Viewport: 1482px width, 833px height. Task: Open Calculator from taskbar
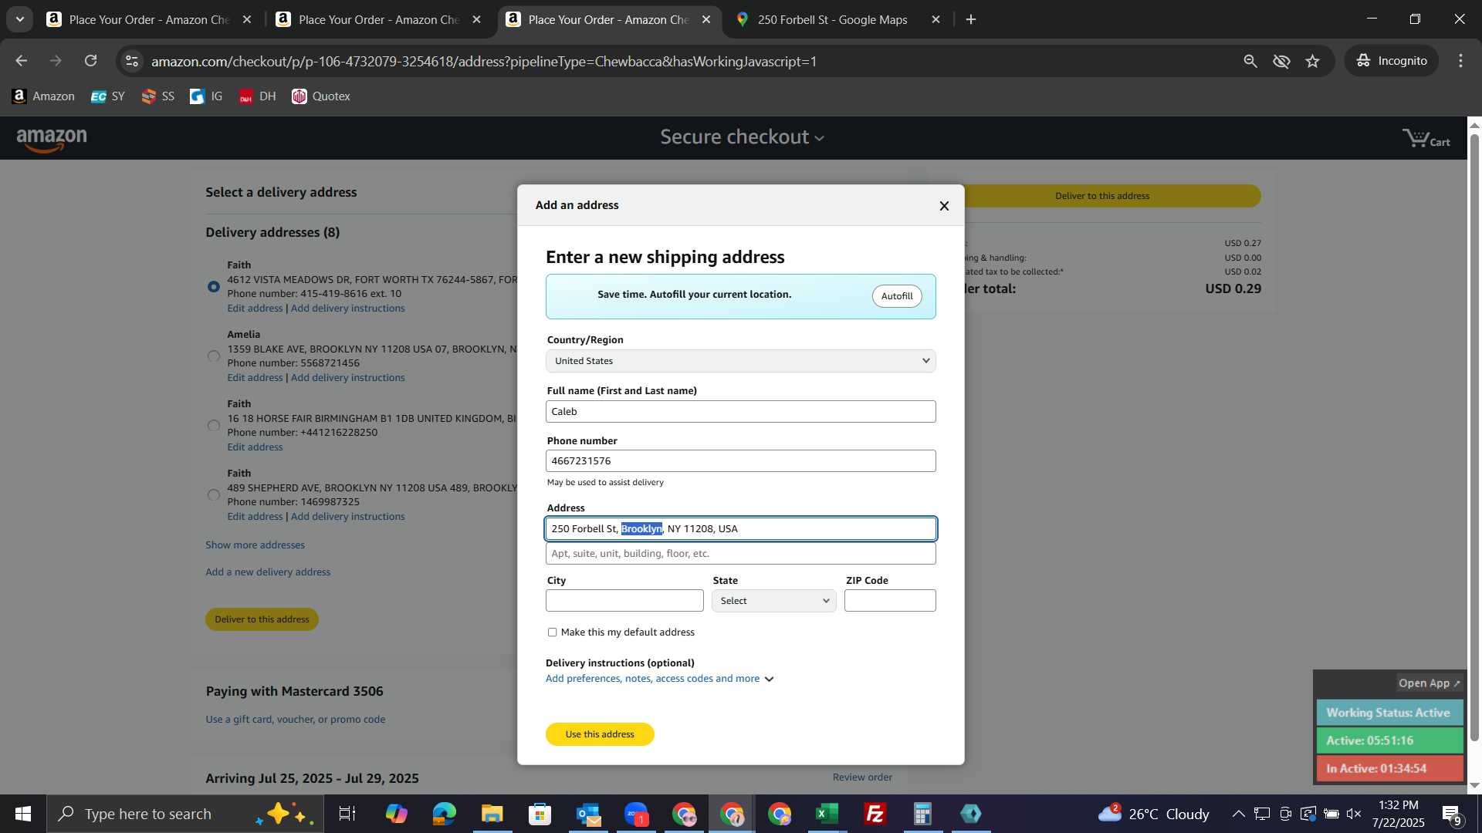click(x=922, y=814)
